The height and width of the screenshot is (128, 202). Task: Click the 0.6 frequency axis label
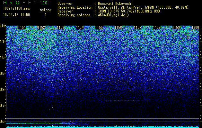point(3,122)
